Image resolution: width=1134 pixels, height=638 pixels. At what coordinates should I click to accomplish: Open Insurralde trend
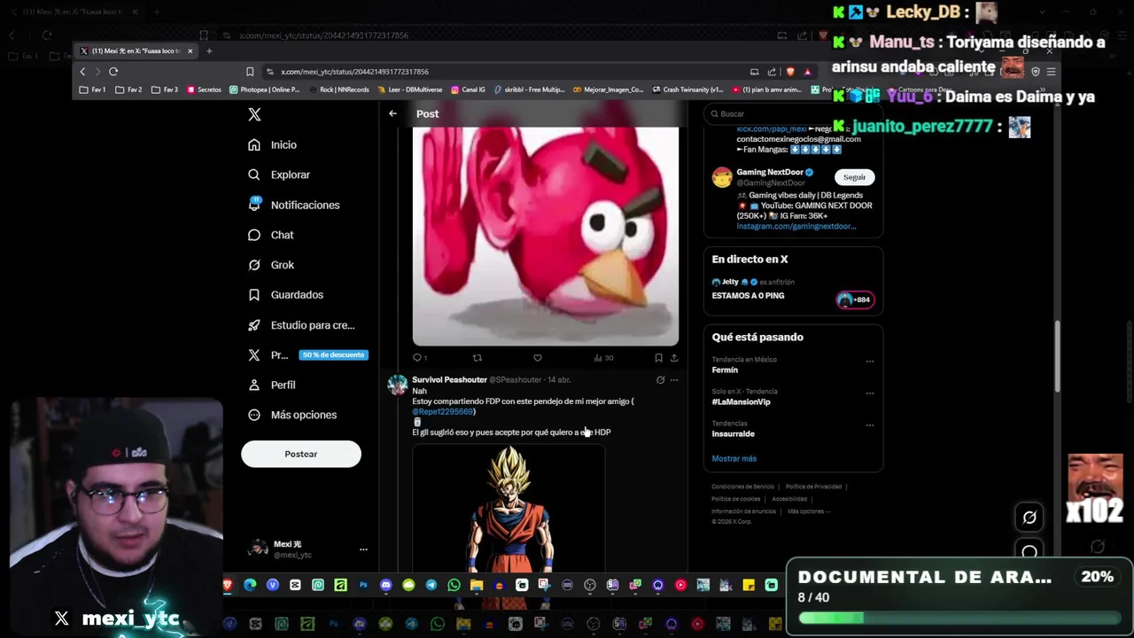(733, 434)
